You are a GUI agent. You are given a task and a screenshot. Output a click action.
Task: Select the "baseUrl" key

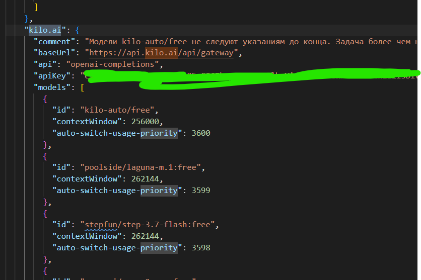54,53
